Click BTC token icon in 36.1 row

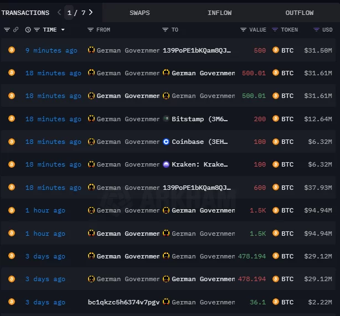(x=275, y=302)
